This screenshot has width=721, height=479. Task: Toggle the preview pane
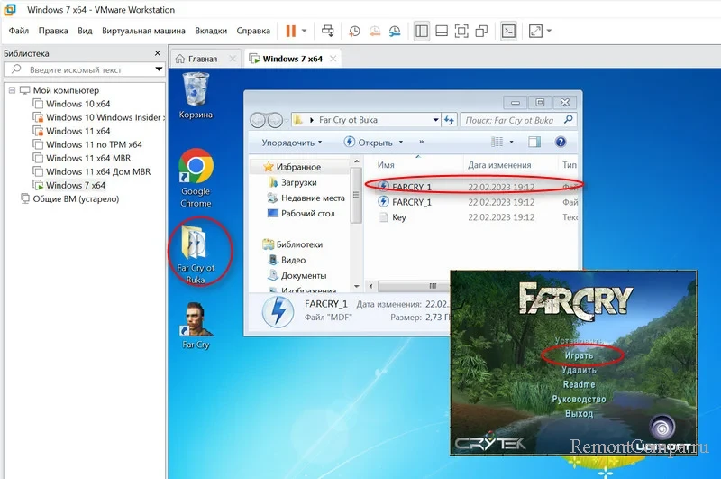[534, 142]
